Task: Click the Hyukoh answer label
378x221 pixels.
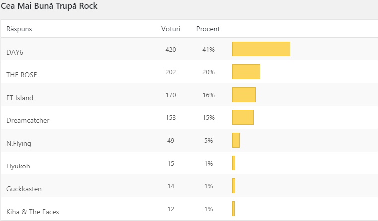Action: coord(18,166)
